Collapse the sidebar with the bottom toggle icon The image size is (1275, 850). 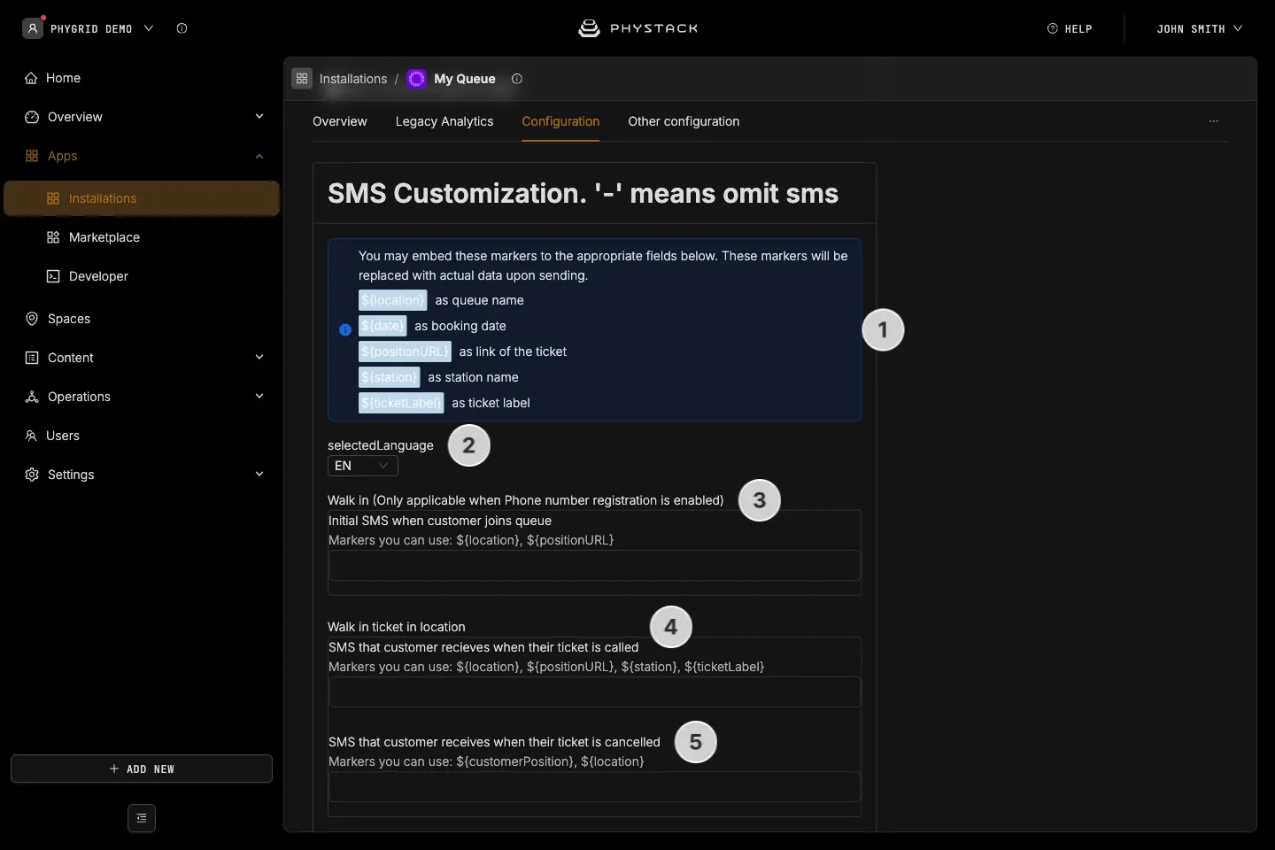(x=142, y=818)
